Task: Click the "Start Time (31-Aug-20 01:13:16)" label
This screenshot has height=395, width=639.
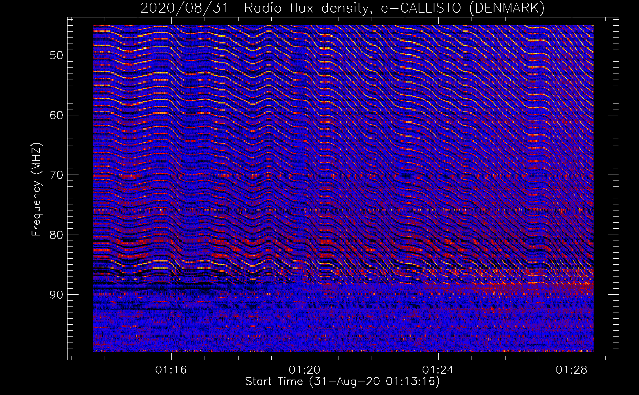Action: [x=342, y=382]
